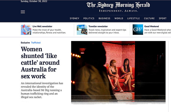This screenshot has height=112, width=171.
Task: Click the 'Sunday, October 30, 2022' date
Action: coord(34,1)
